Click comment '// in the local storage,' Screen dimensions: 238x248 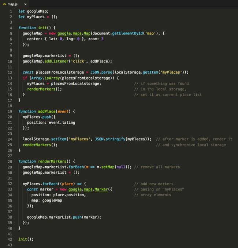pyautogui.click(x=160, y=89)
